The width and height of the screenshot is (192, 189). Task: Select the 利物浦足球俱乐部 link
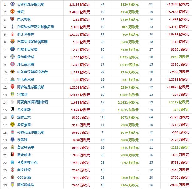pyautogui.click(x=31, y=132)
